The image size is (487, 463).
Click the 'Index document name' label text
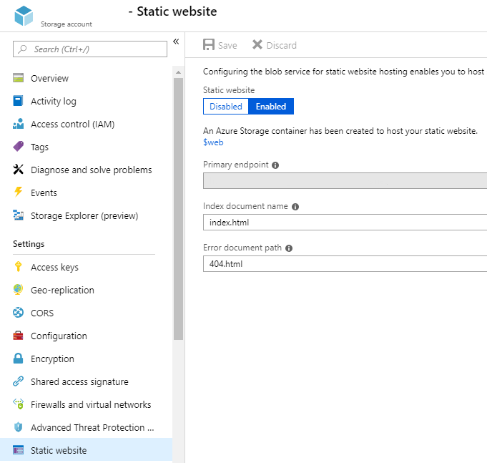coord(245,206)
